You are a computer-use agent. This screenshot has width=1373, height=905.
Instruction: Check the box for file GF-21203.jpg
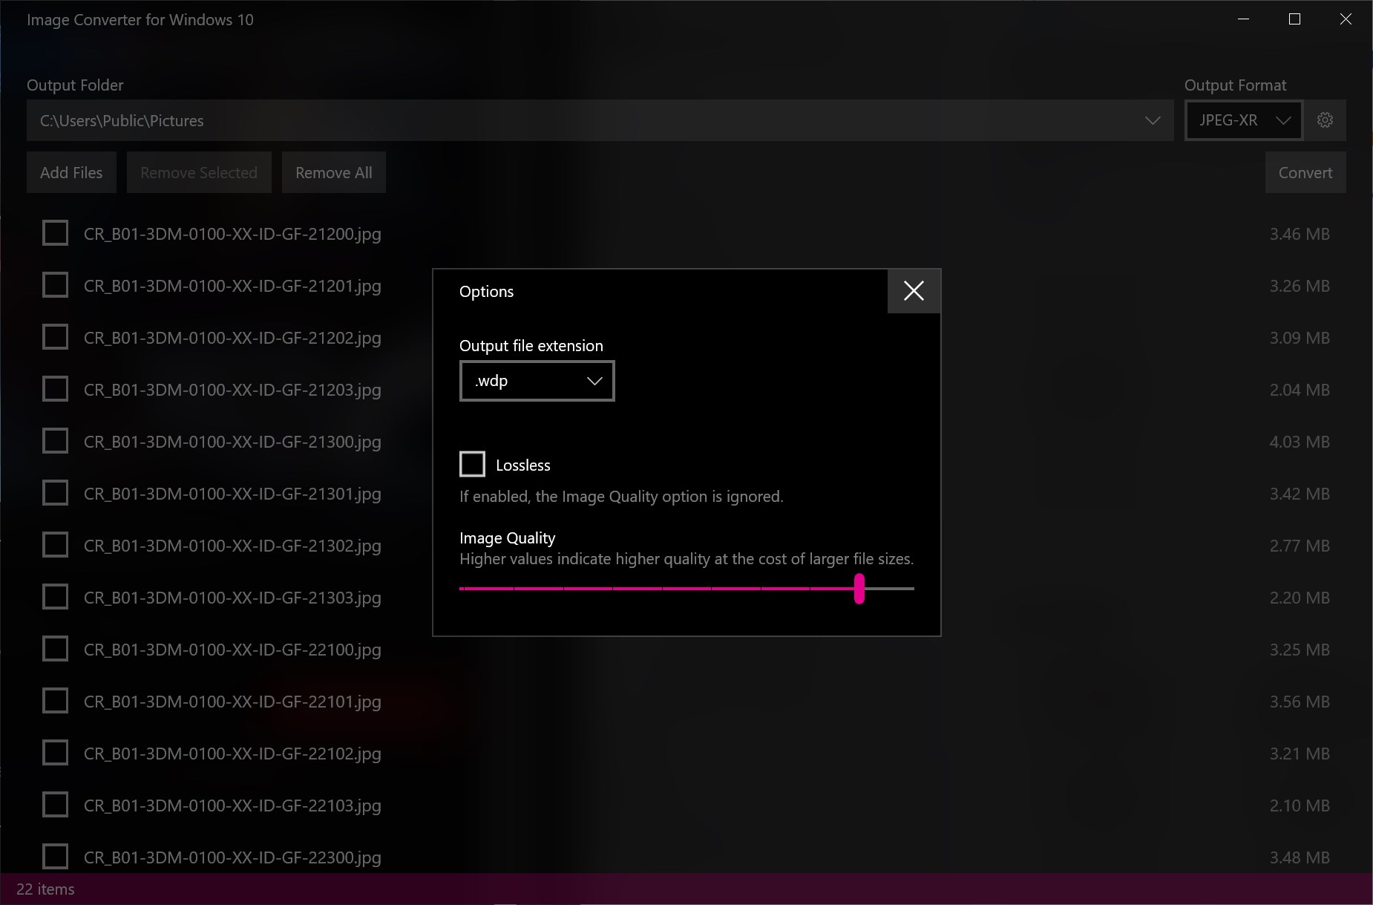pos(56,389)
